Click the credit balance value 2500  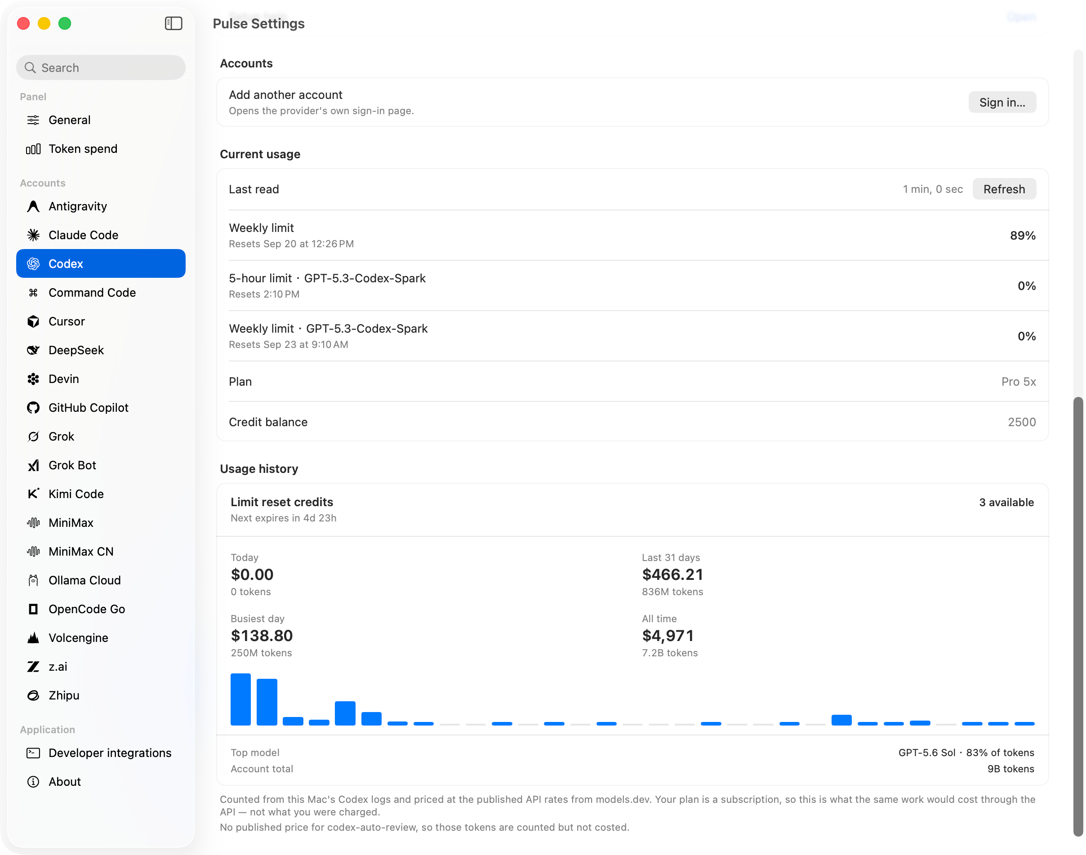[1021, 422]
